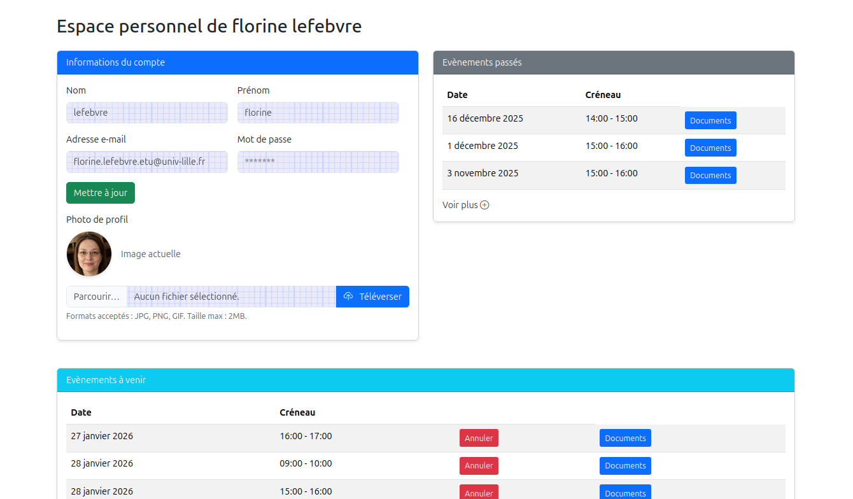Focus the Adresse e-mail field
This screenshot has width=853, height=499.
coord(147,162)
